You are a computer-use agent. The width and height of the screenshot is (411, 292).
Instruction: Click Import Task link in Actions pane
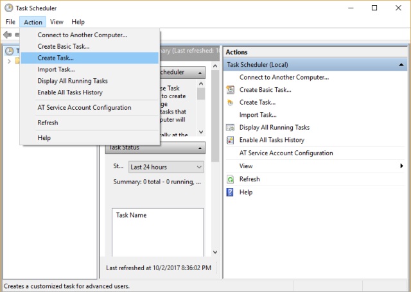[x=258, y=115]
